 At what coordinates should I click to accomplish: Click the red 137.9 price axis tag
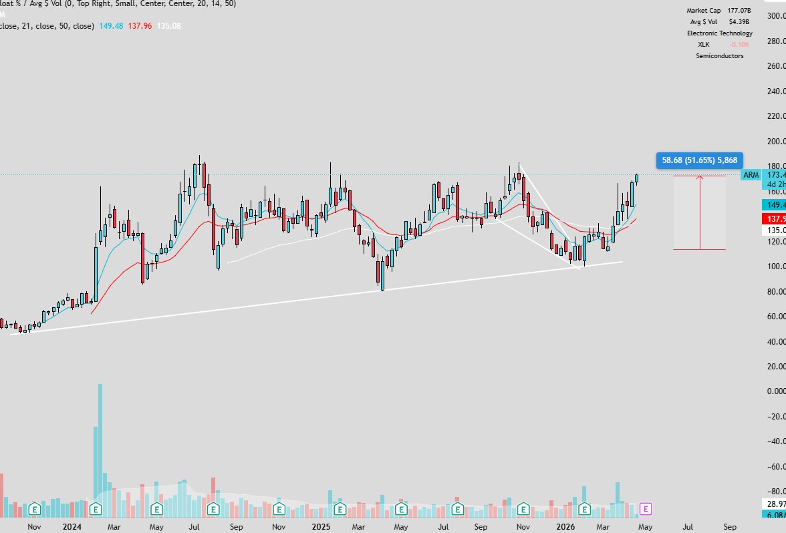coord(774,219)
